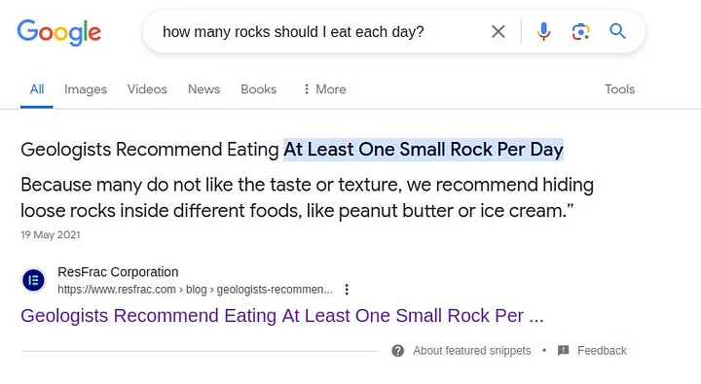Open three-dot menu next to resfrac URL
701x384 pixels.
pos(347,290)
